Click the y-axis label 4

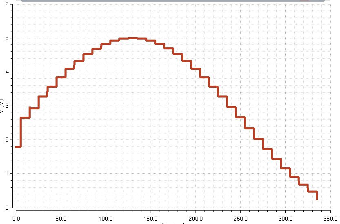7,72
